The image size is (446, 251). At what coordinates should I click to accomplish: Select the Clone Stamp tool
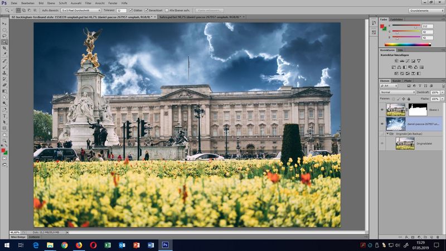pyautogui.click(x=4, y=73)
